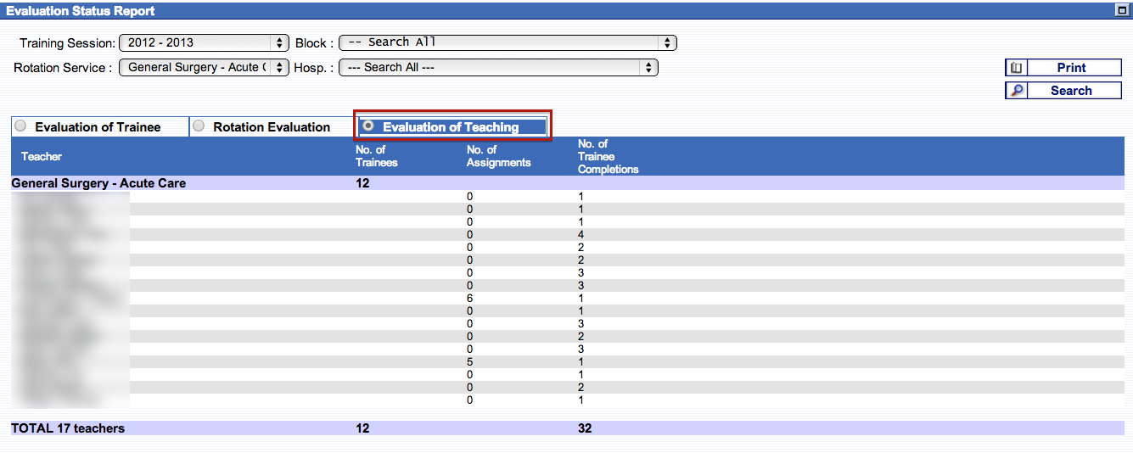The image size is (1133, 453).
Task: Select the General Surgery - Acute Care group row
Action: click(98, 183)
